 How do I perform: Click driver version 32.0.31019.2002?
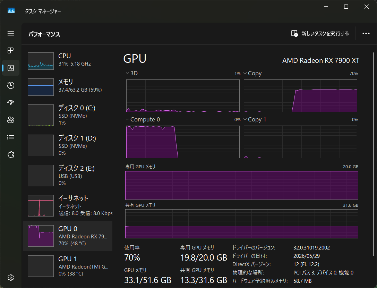(311, 248)
